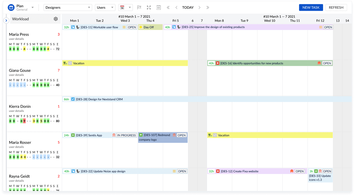This screenshot has height=196, width=355.
Task: Open the Designers project dropdown
Action: [x=68, y=7]
